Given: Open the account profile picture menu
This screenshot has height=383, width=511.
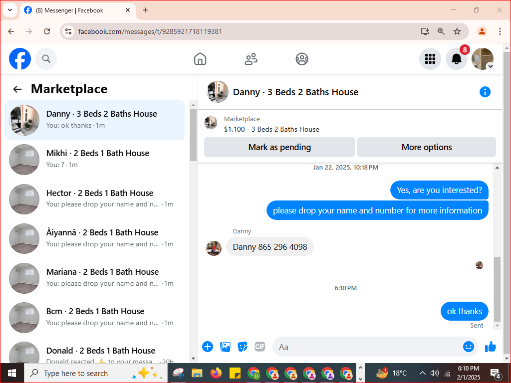Looking at the screenshot, I should 483,59.
